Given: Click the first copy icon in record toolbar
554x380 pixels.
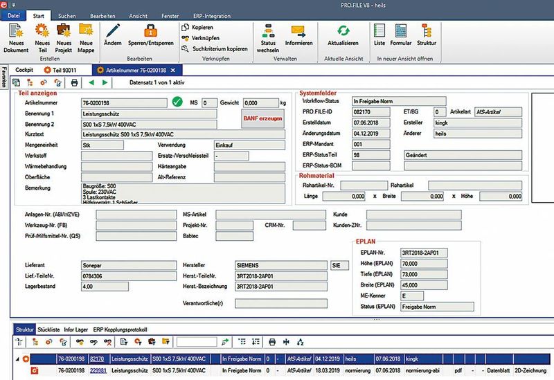Looking at the screenshot, I should coord(16,82).
